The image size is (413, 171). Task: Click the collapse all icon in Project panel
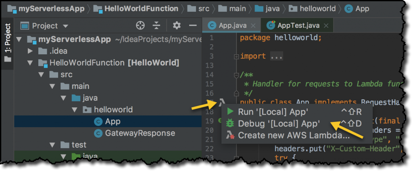(x=156, y=25)
